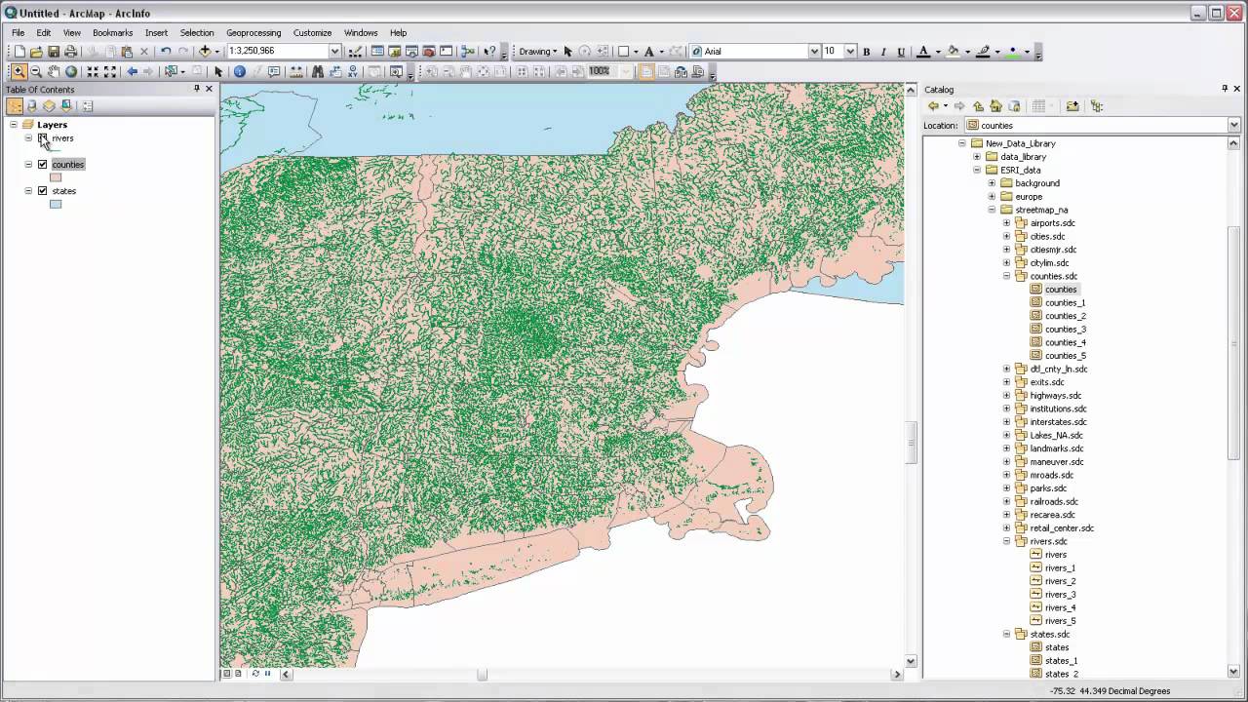Open the Bookmarks menu
1248x702 pixels.
[x=112, y=32]
